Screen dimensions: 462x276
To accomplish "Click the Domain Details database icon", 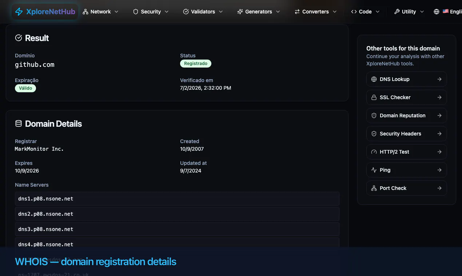I will tap(19, 123).
